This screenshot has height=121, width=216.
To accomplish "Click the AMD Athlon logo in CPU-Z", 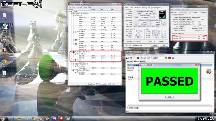I will click(x=162, y=14).
